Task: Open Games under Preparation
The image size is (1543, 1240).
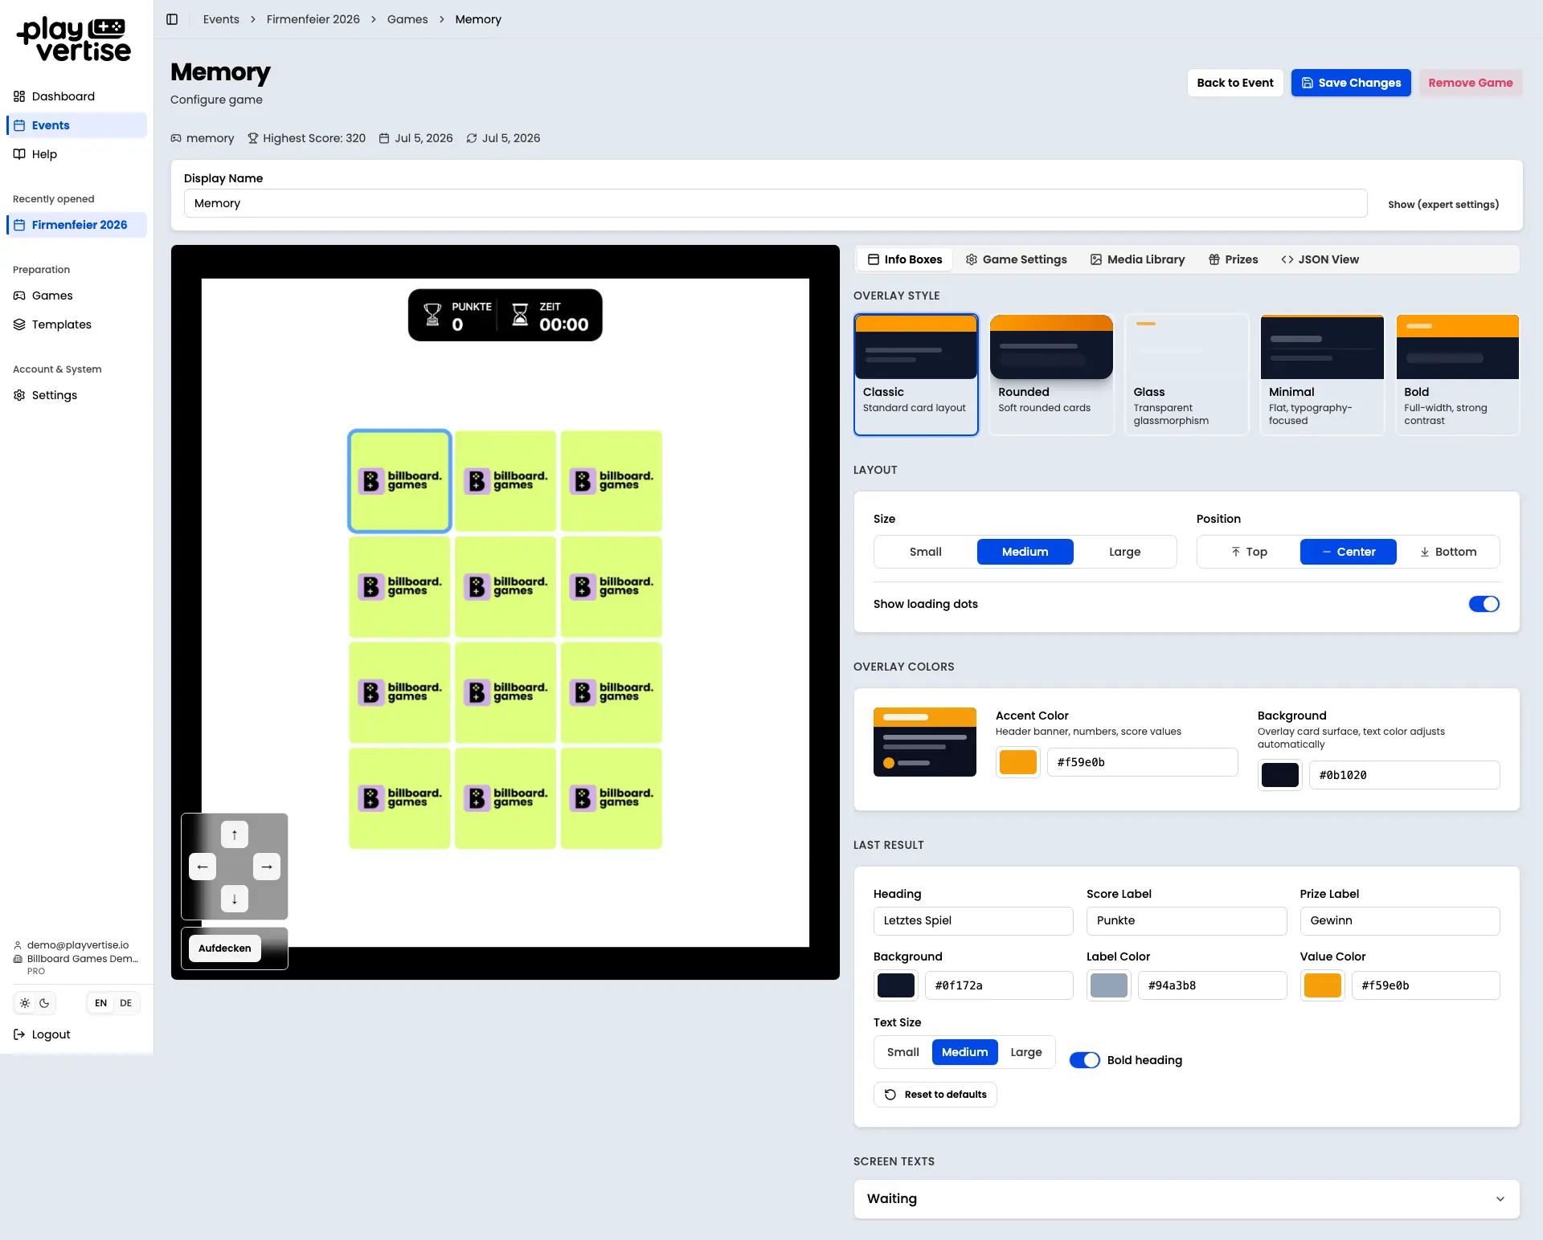Action: pyautogui.click(x=77, y=296)
